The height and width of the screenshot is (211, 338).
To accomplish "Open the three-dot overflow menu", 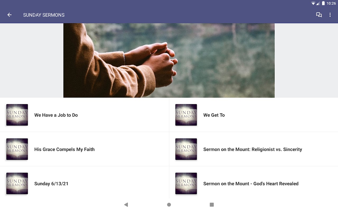I will (330, 15).
